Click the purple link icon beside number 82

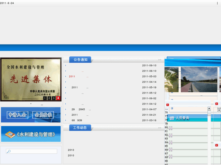tap(171, 135)
